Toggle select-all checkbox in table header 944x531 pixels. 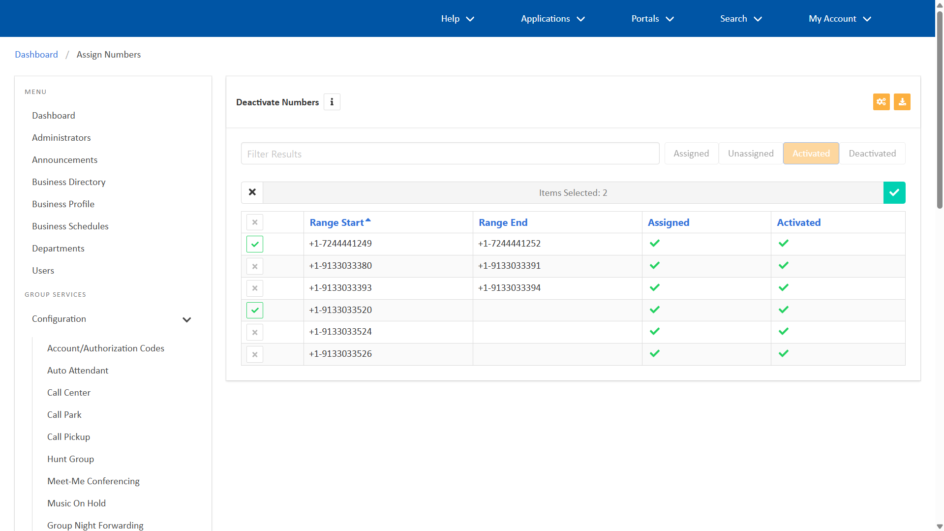coord(255,222)
